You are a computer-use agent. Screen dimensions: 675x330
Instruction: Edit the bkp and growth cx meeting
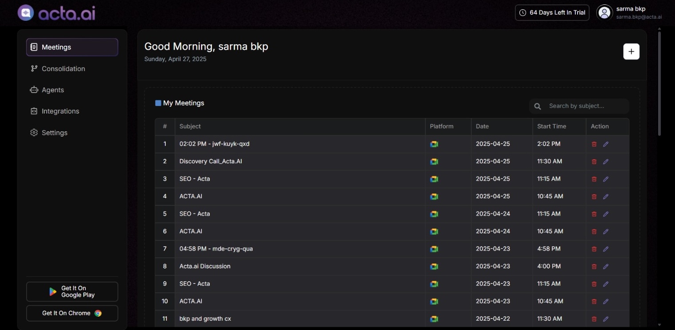coord(606,319)
